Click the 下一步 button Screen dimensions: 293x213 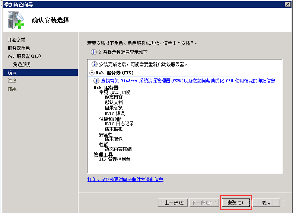pos(203,203)
